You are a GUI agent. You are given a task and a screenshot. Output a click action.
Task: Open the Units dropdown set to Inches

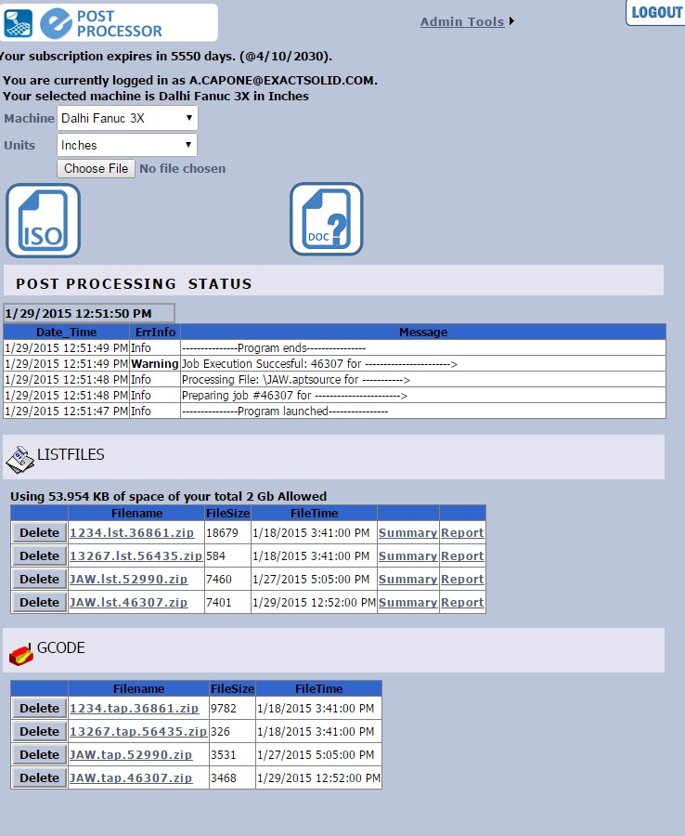pyautogui.click(x=127, y=145)
